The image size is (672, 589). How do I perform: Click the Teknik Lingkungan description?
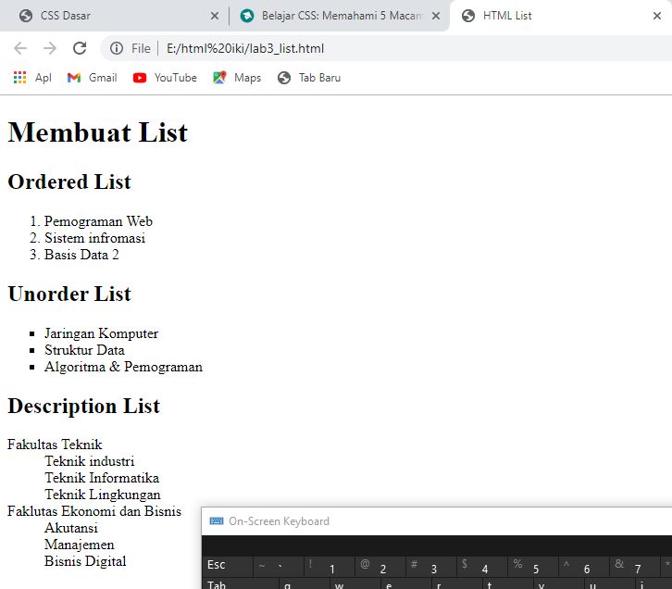coord(103,495)
